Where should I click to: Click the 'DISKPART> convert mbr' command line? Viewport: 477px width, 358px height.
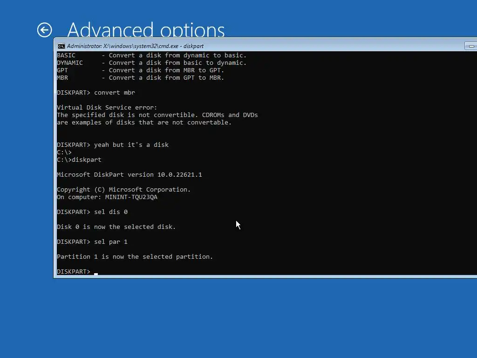pos(96,93)
